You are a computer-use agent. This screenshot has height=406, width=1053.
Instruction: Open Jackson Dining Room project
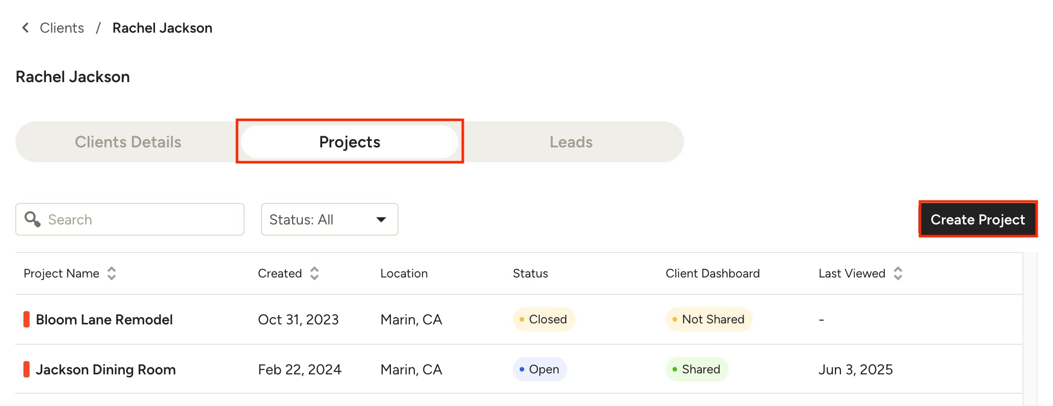point(106,369)
